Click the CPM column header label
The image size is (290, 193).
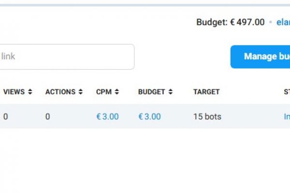tap(104, 92)
